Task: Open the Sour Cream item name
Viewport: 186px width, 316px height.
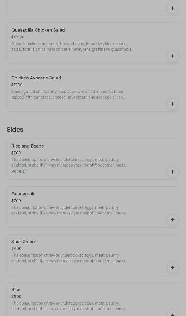Action: point(24,242)
